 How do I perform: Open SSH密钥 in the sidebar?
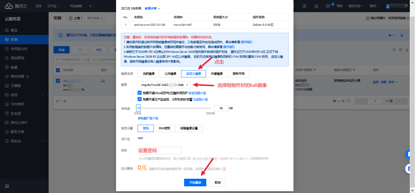[17, 104]
